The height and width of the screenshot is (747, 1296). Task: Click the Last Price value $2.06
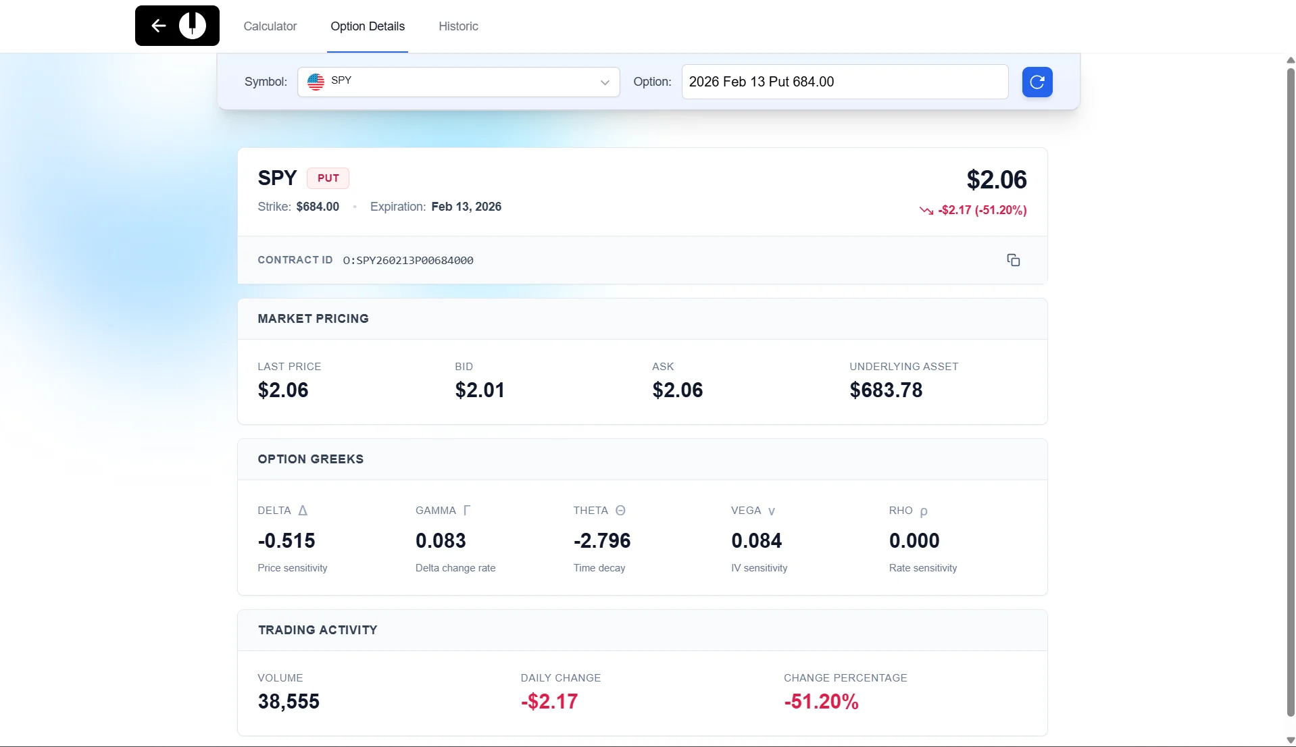(283, 390)
